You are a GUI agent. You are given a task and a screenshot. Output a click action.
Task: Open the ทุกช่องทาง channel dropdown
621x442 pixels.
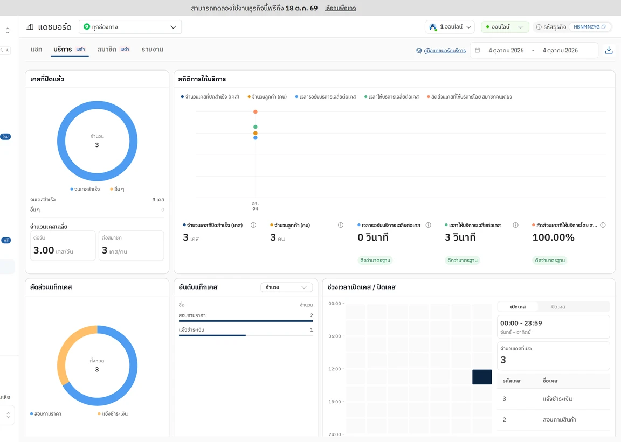click(130, 27)
